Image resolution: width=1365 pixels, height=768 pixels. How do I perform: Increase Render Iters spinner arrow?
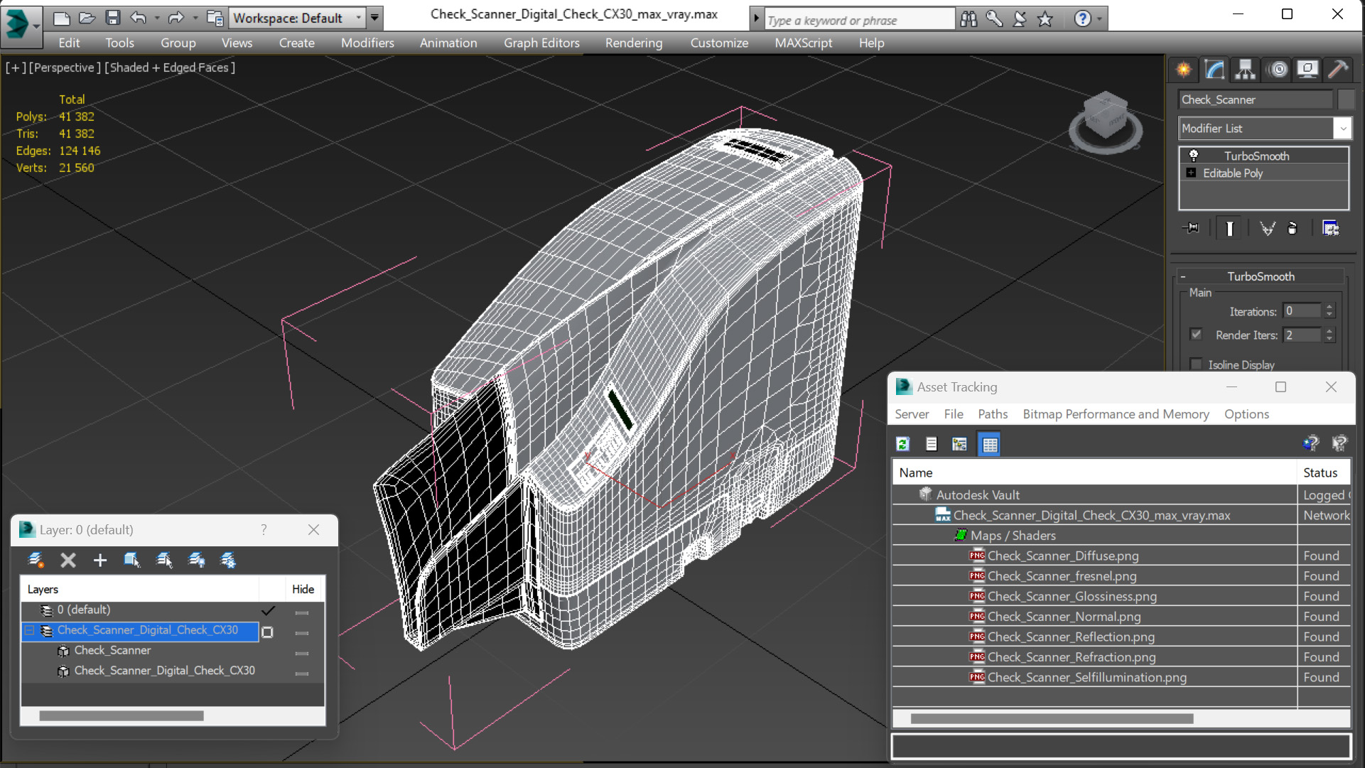point(1329,331)
